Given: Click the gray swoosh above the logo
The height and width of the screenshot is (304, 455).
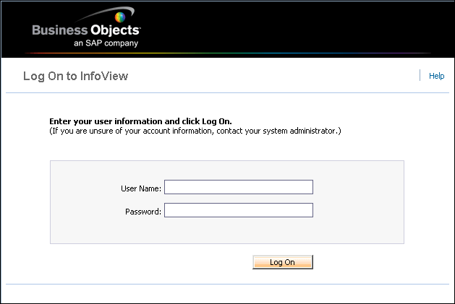Looking at the screenshot, I should [x=104, y=14].
